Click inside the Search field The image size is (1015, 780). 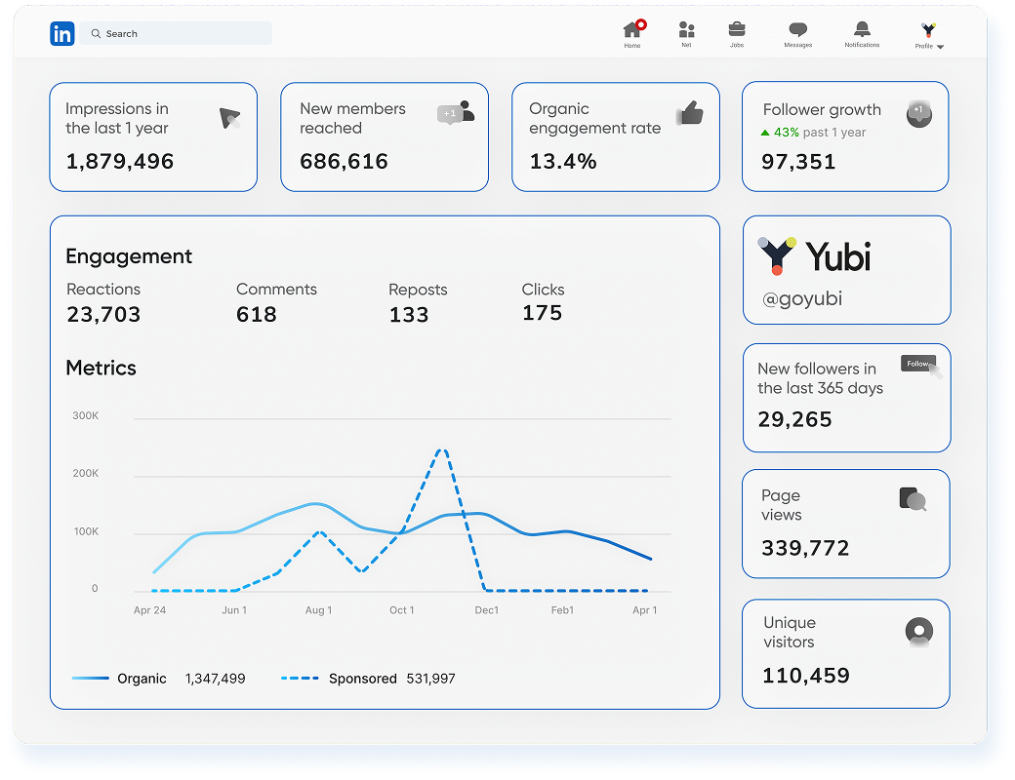point(176,34)
